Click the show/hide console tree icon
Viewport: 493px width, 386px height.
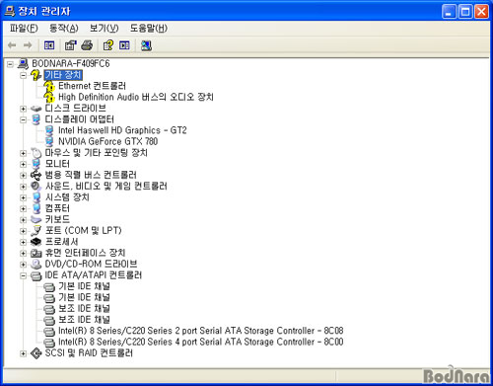[x=49, y=45]
